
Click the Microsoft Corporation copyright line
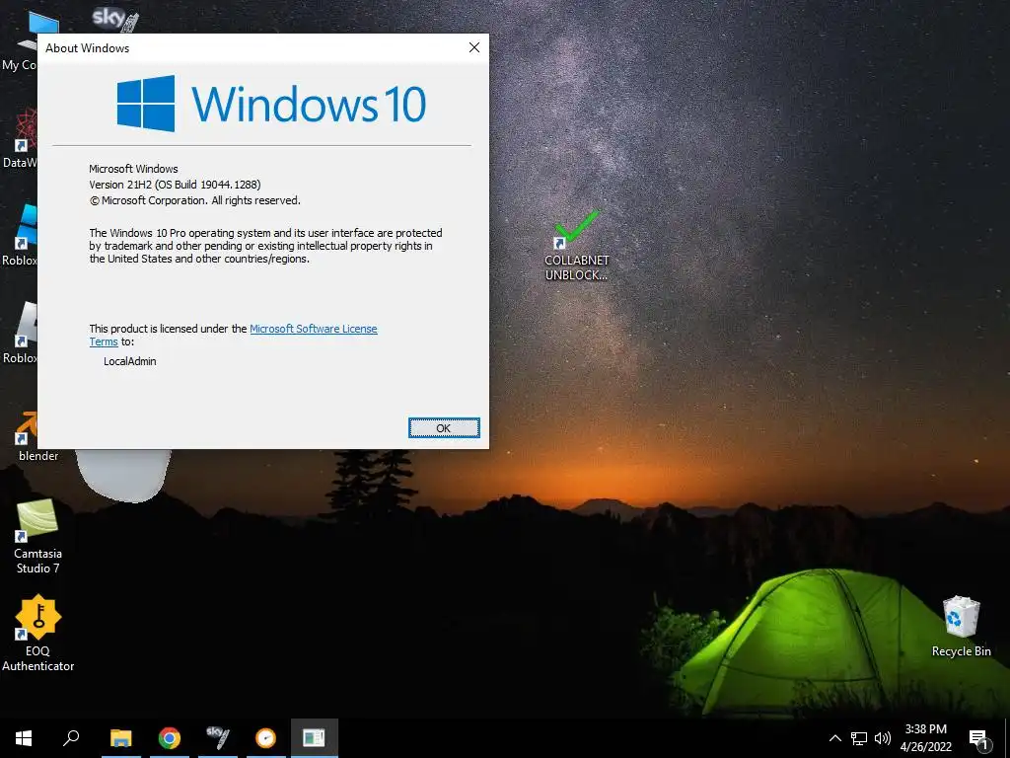point(194,200)
